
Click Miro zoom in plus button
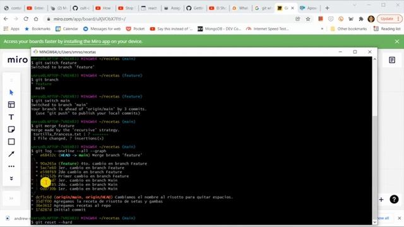(x=381, y=199)
